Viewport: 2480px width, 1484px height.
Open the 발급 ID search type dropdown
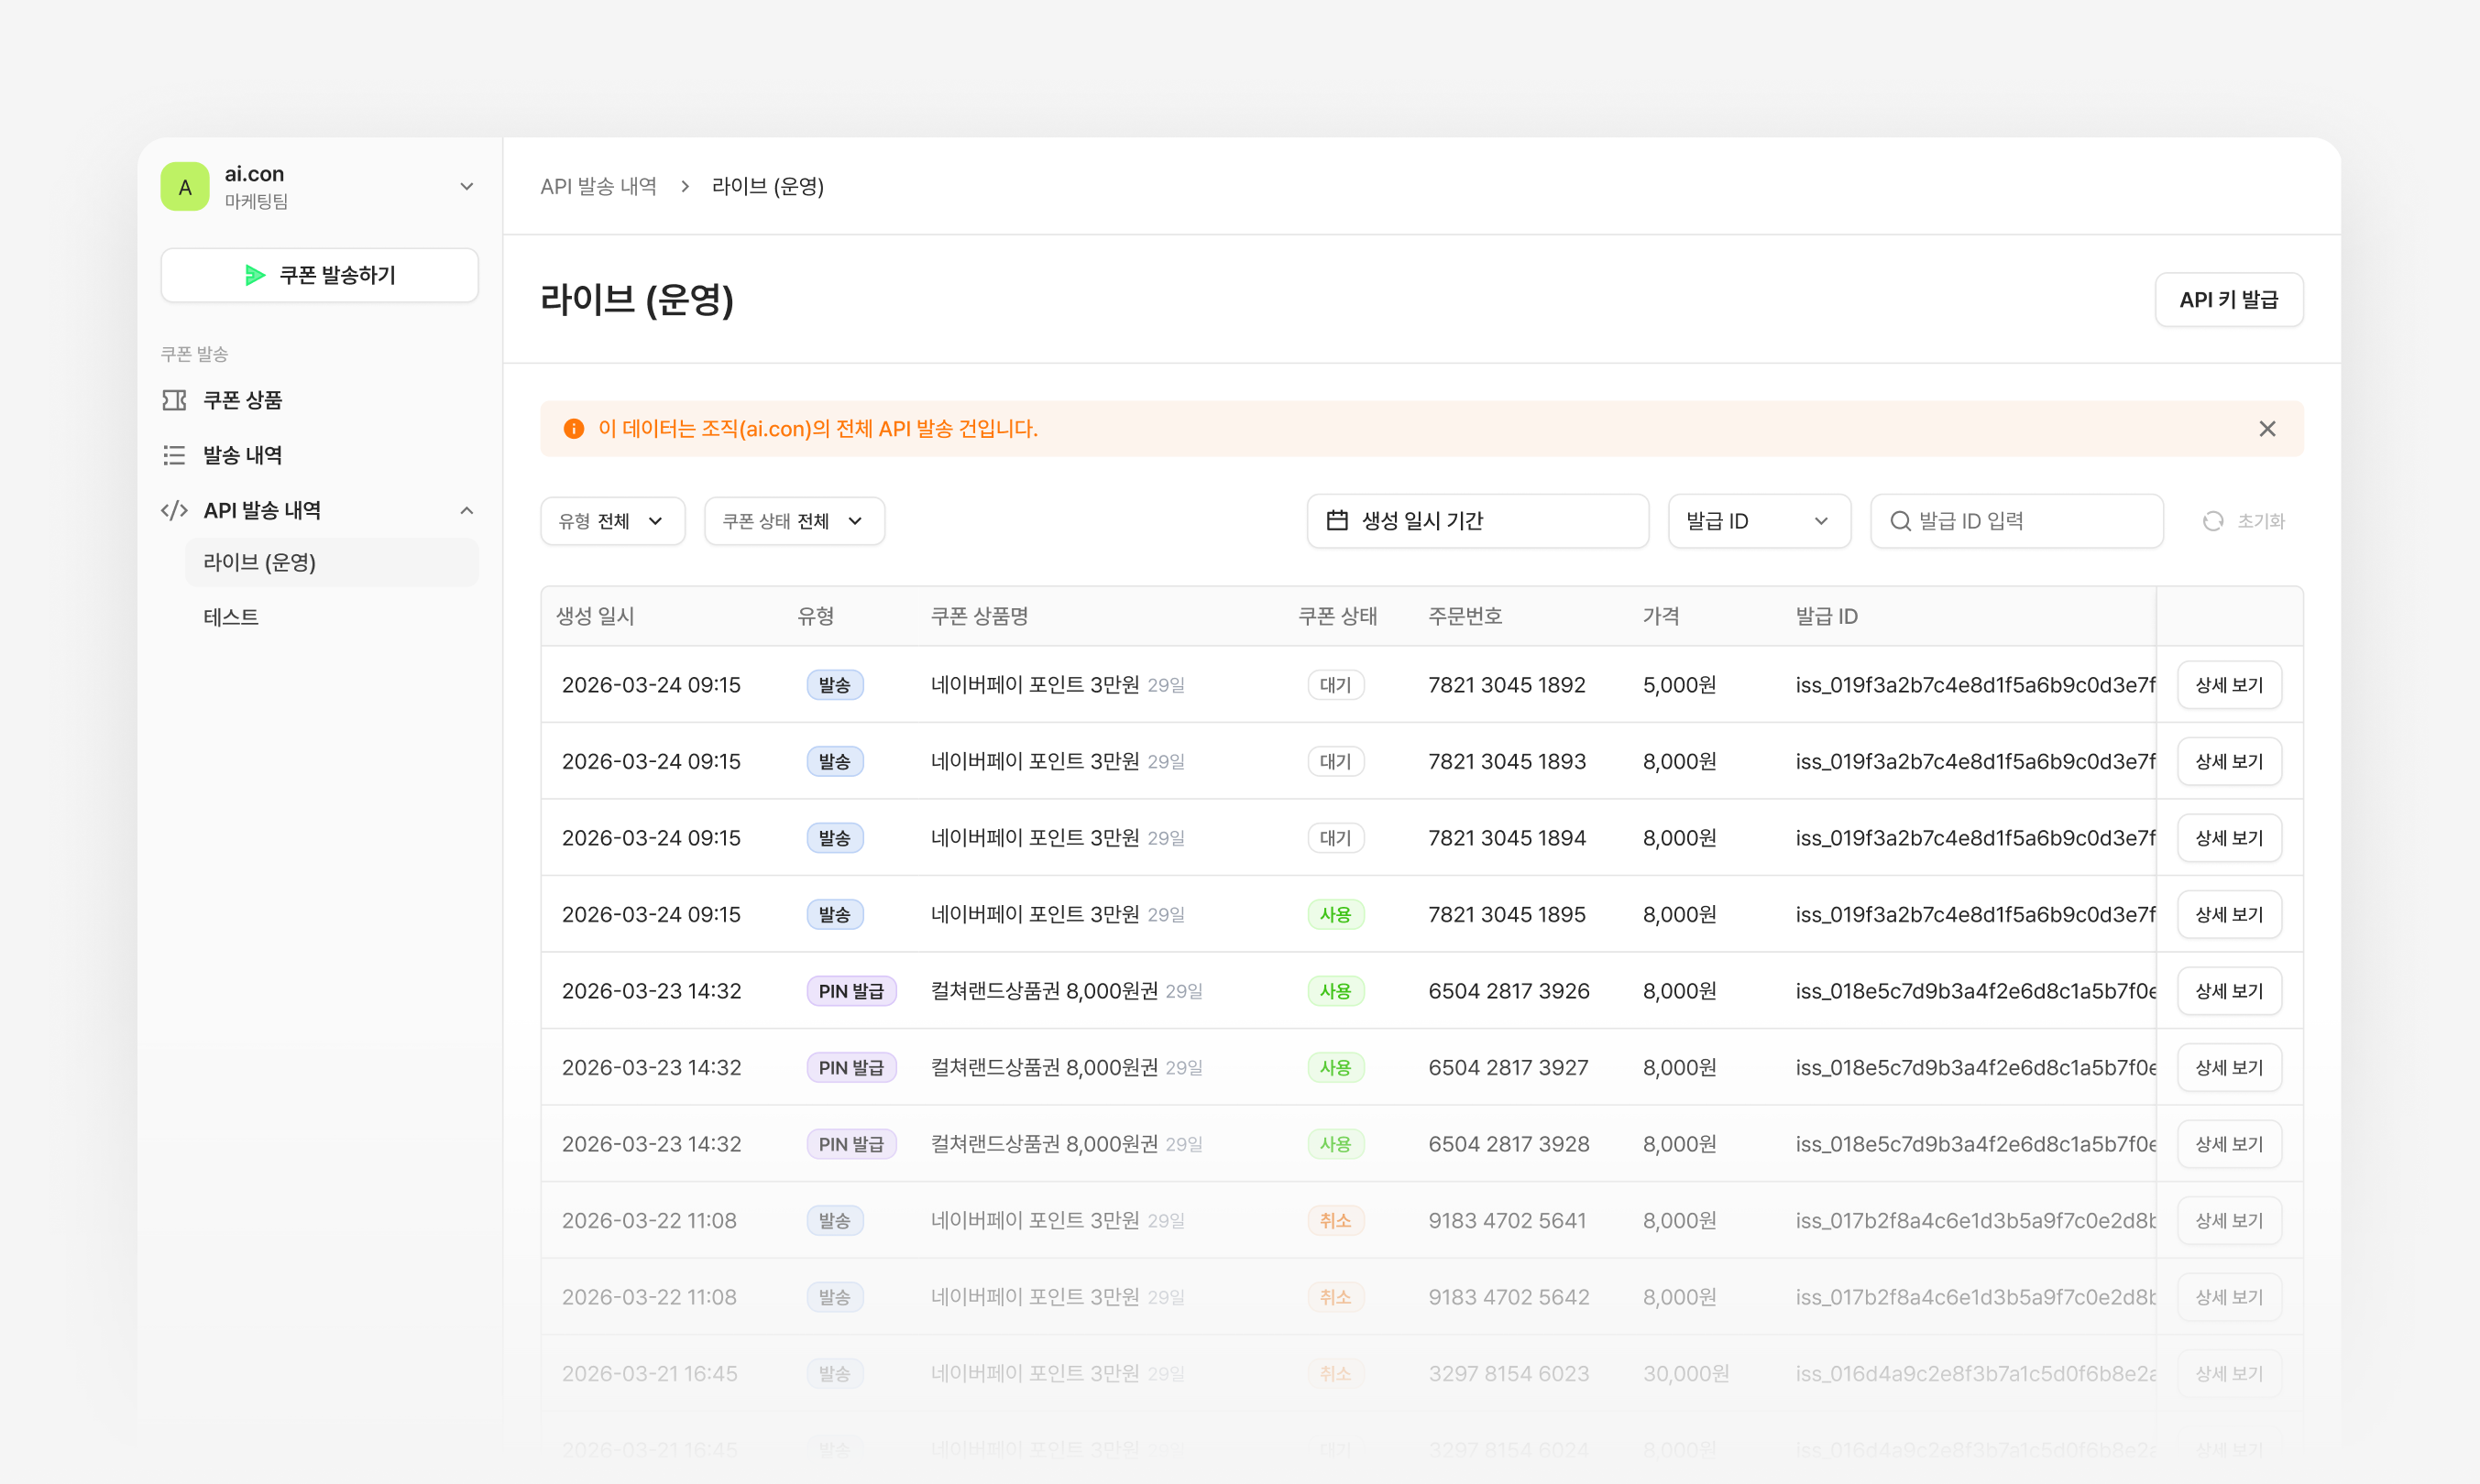click(1759, 521)
